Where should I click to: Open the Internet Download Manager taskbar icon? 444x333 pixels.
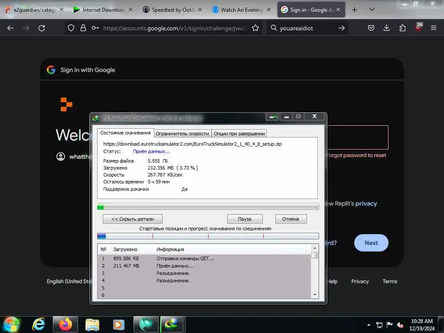[x=172, y=324]
